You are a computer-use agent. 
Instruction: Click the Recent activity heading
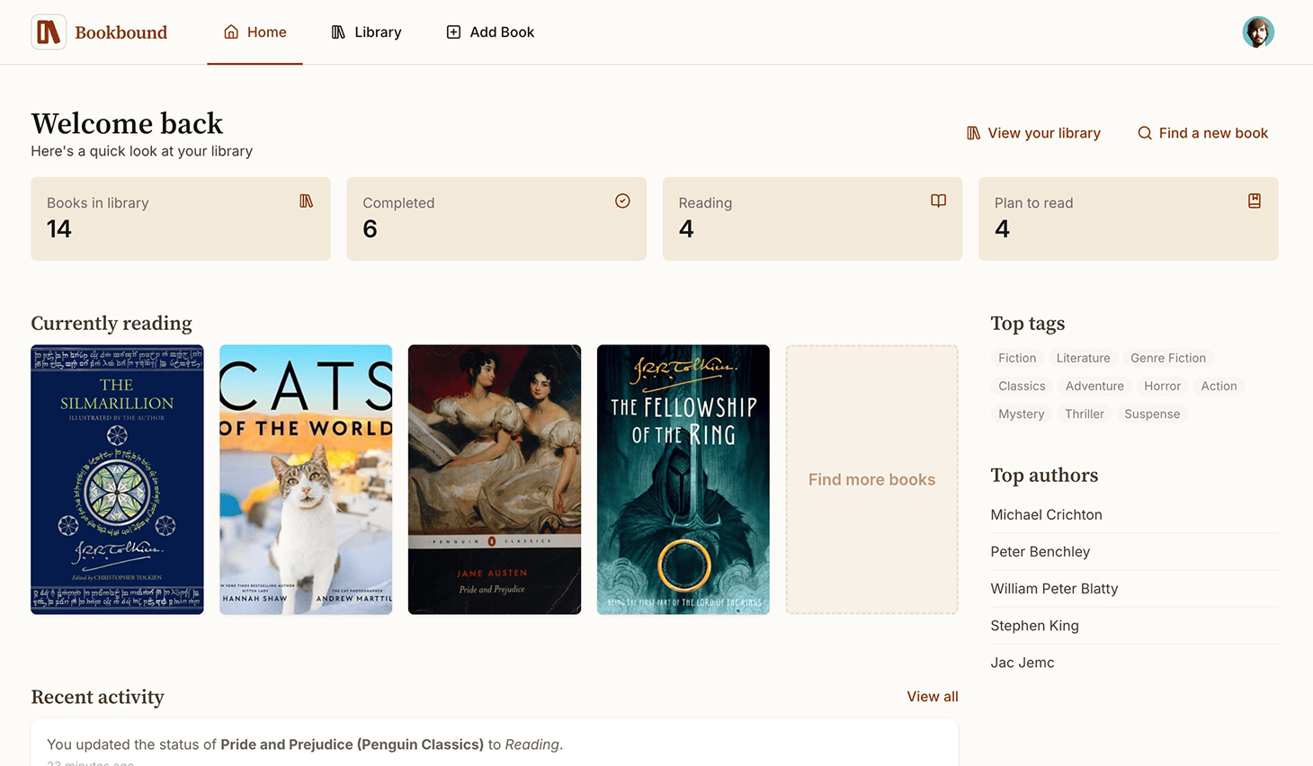pos(97,697)
